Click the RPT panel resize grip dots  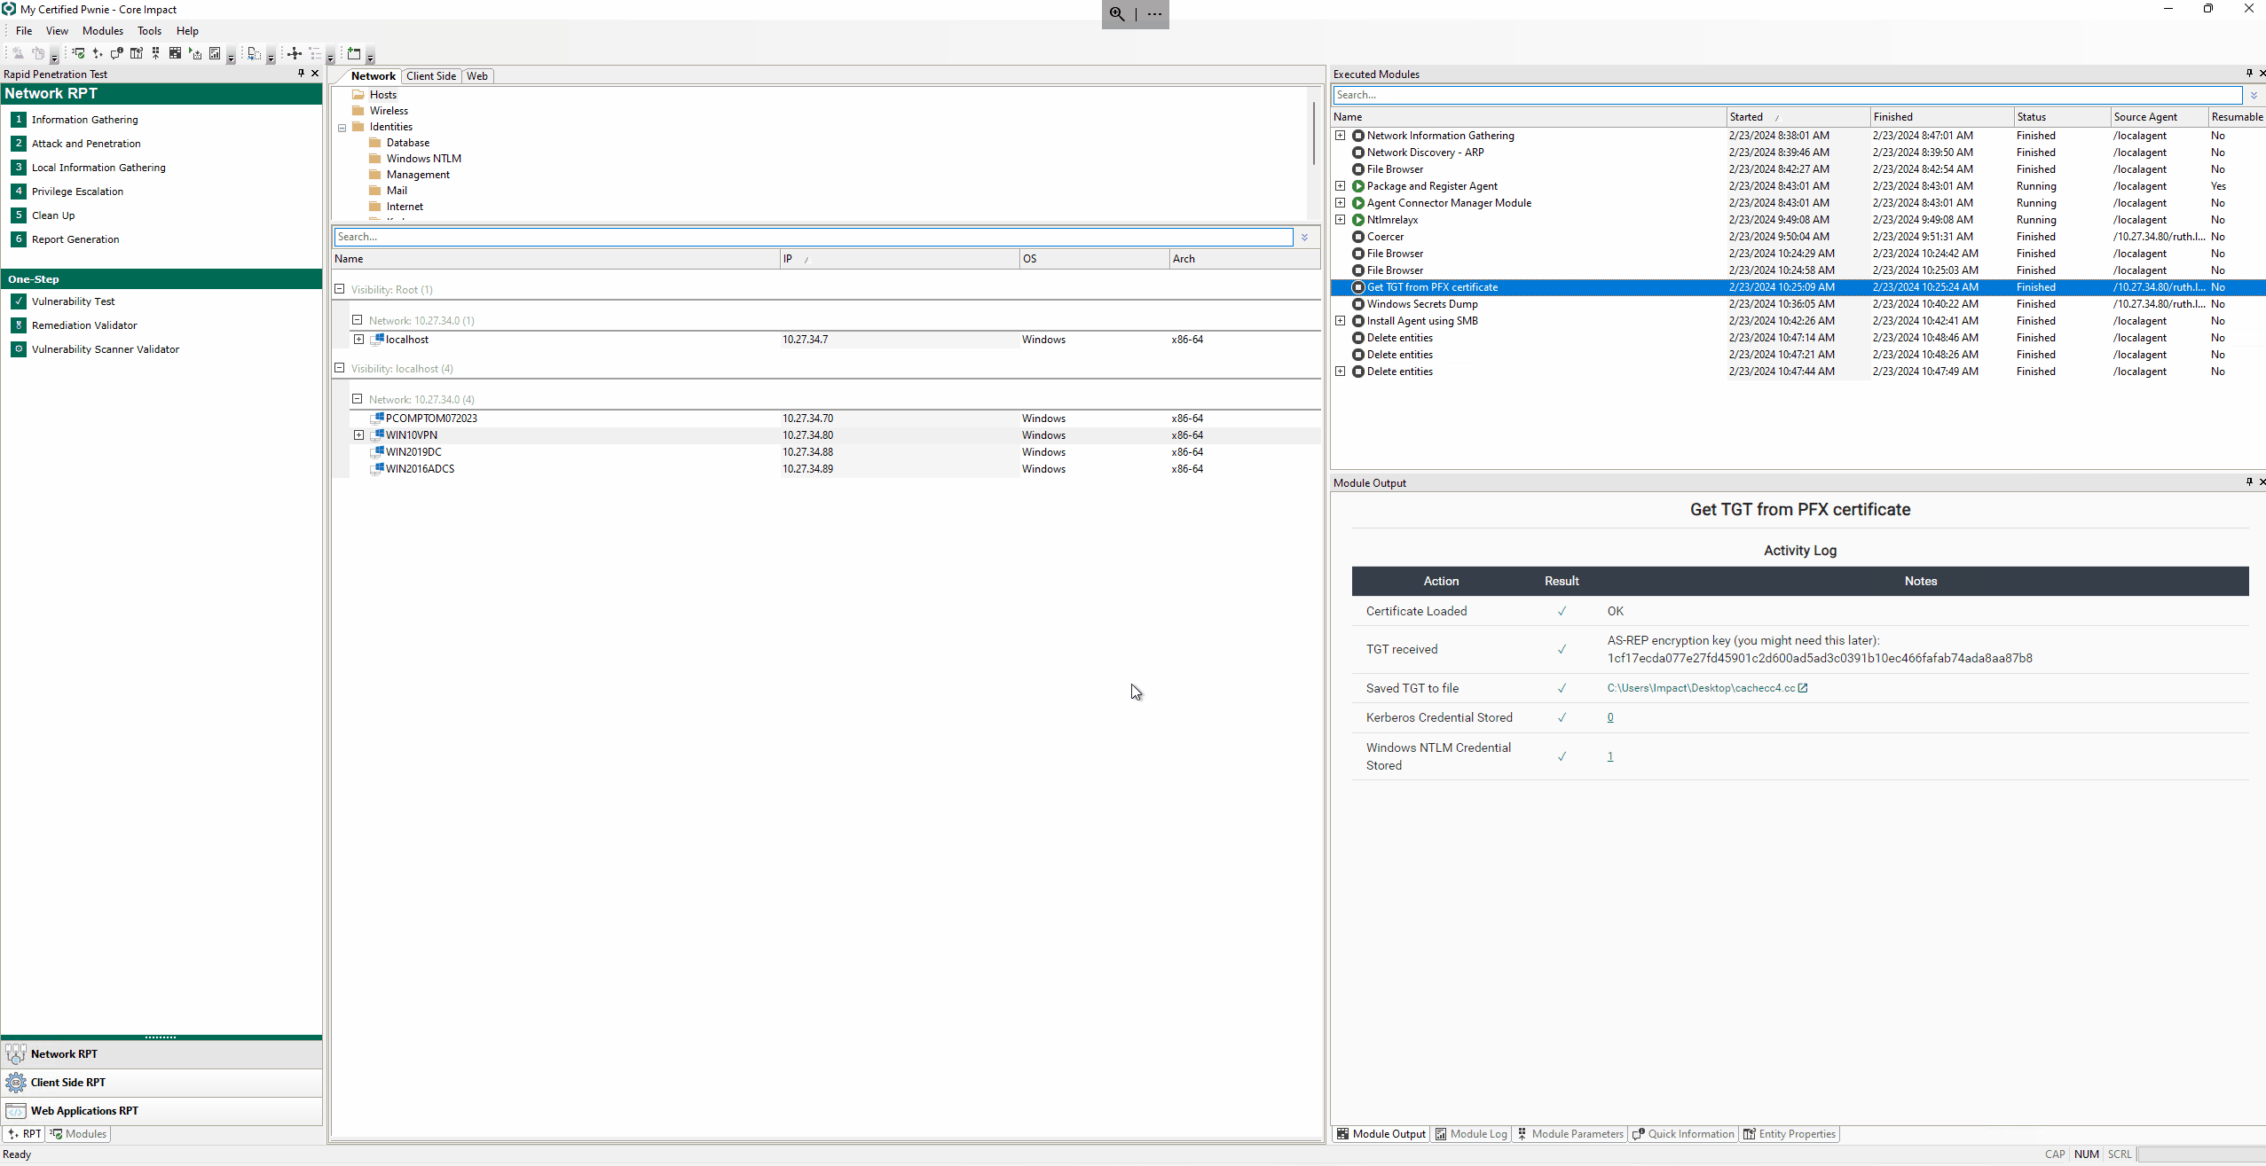click(161, 1037)
